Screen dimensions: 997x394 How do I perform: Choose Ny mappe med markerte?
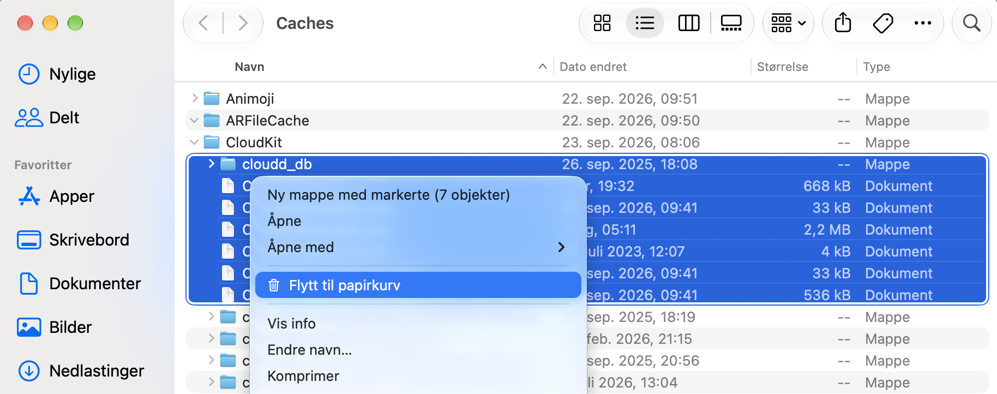point(418,195)
